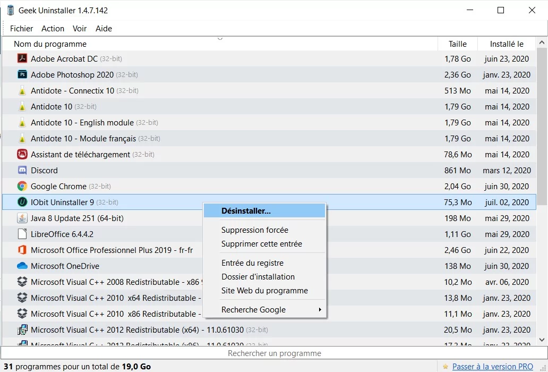
Task: Click the Visual C++ 2010 x64 icon
Action: [x=22, y=298]
